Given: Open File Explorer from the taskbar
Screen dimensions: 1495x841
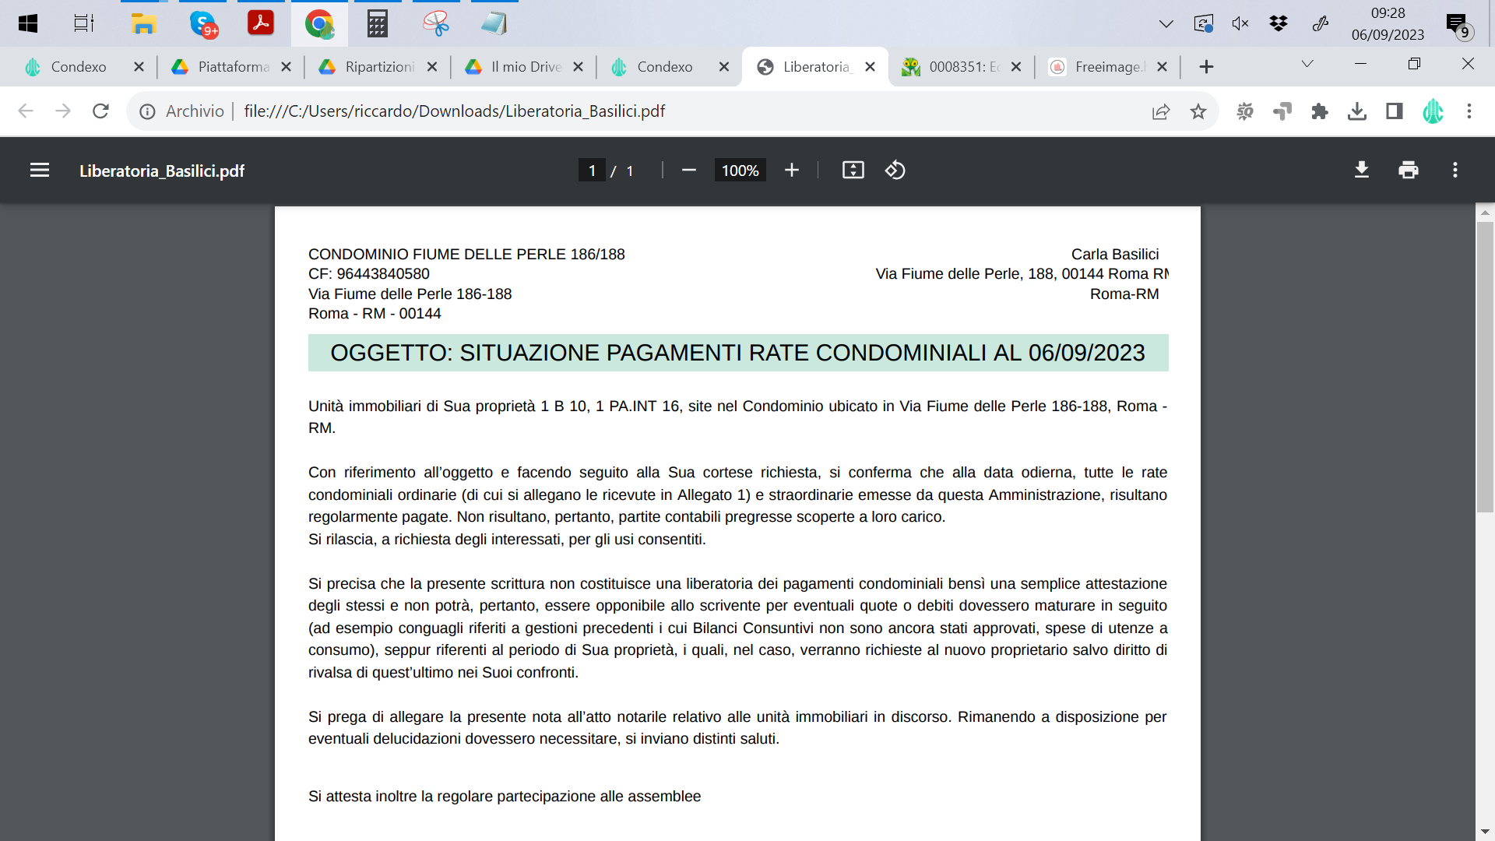Looking at the screenshot, I should [143, 23].
